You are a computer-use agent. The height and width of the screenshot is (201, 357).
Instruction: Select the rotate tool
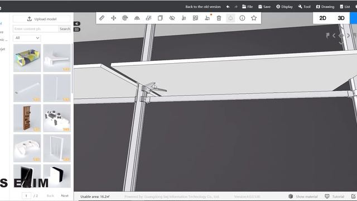pos(125,18)
